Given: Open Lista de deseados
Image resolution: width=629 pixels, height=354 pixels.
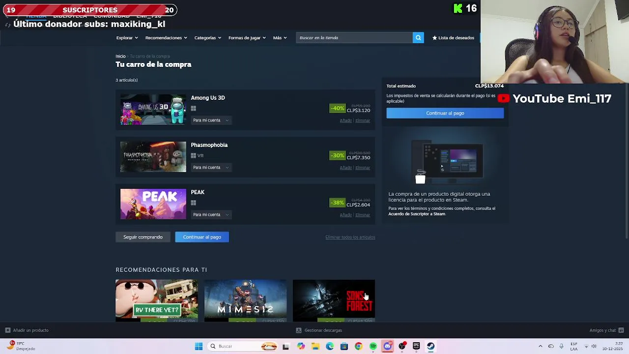Looking at the screenshot, I should pyautogui.click(x=453, y=38).
